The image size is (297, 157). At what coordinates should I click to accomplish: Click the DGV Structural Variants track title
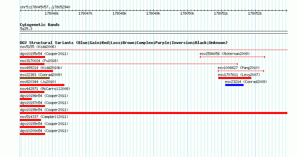(x=124, y=43)
